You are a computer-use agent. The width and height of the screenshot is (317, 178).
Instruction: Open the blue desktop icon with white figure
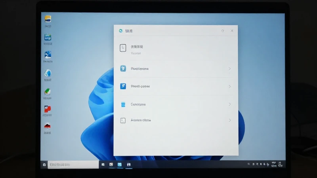pos(48,55)
